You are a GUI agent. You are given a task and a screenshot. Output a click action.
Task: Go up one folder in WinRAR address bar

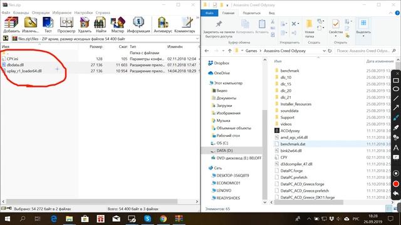[6, 39]
